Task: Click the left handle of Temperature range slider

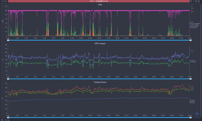Action: (x=8, y=118)
